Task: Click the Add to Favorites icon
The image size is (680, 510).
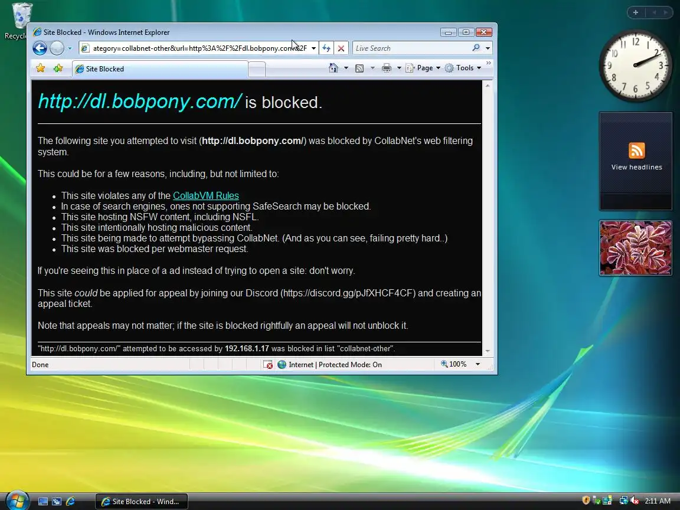Action: coord(58,68)
